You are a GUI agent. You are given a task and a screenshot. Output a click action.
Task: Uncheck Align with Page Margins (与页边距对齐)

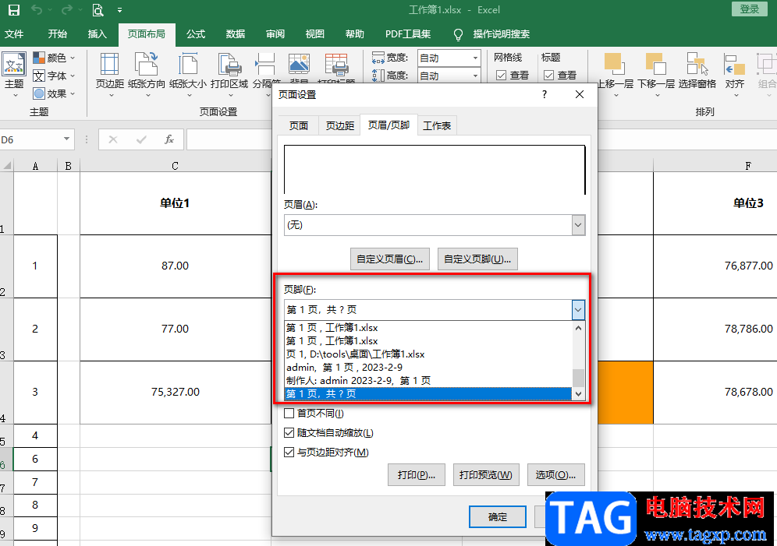click(x=289, y=452)
